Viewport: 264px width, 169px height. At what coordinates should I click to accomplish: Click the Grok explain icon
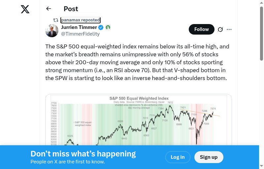(x=220, y=29)
